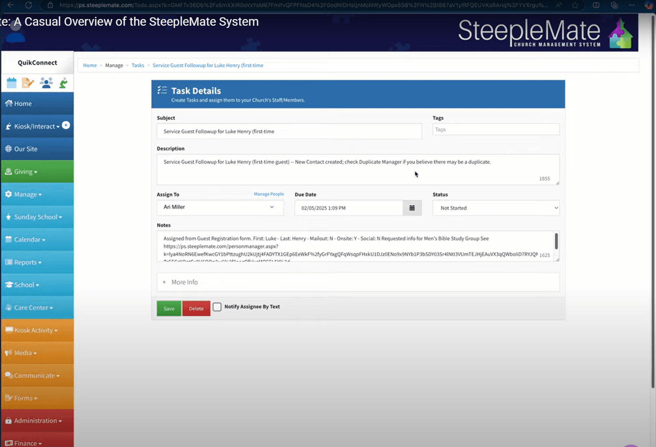Viewport: 656px width, 447px height.
Task: Expand the Manage sidebar menu
Action: [x=37, y=194]
